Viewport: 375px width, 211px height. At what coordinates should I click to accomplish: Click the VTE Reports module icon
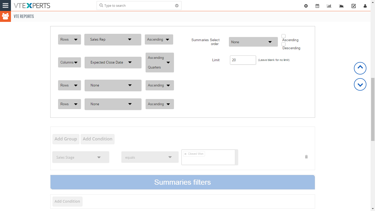click(5, 16)
